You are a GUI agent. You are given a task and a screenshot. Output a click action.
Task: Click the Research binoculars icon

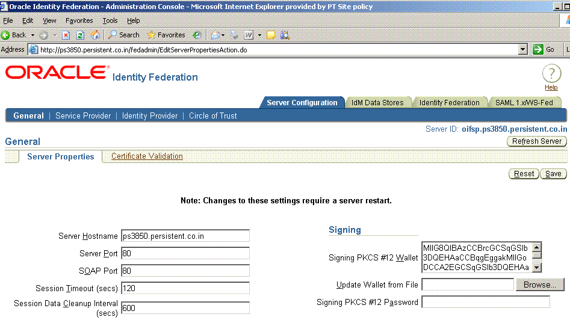pos(285,35)
